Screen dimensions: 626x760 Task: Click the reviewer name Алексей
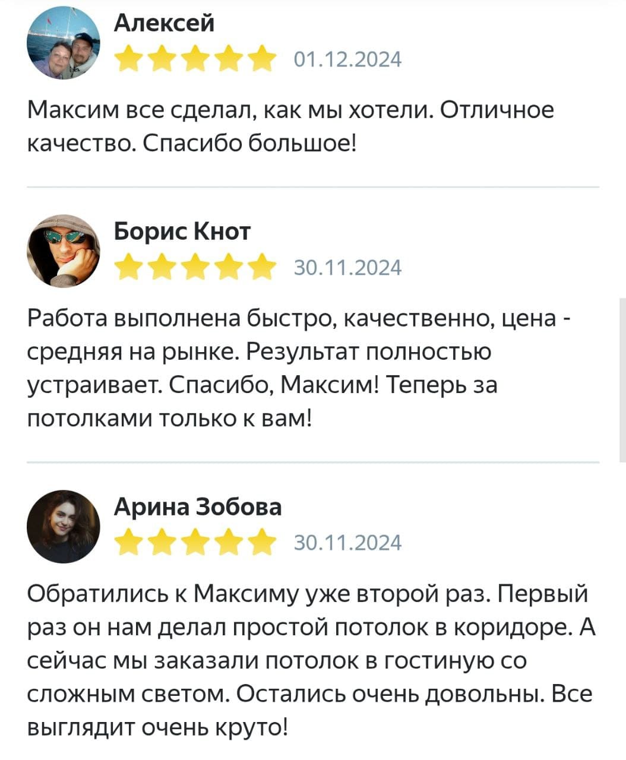pos(164,23)
